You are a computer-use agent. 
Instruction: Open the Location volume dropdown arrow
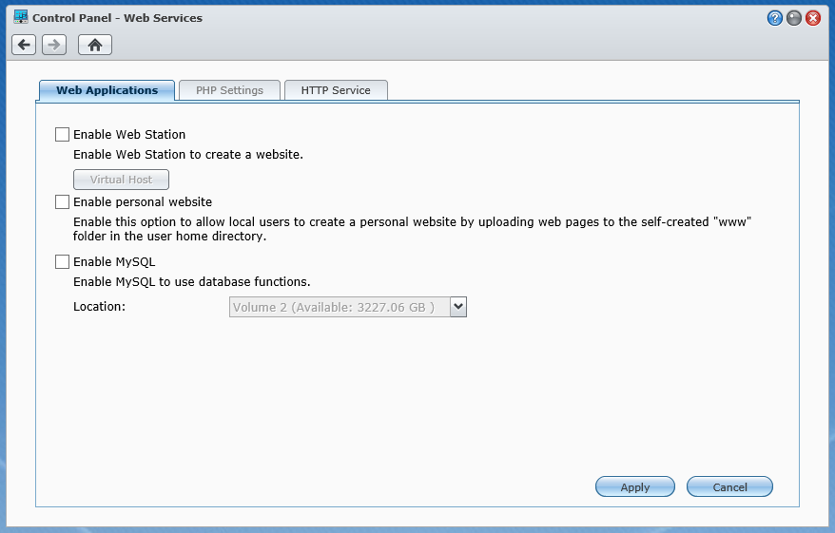[x=458, y=307]
